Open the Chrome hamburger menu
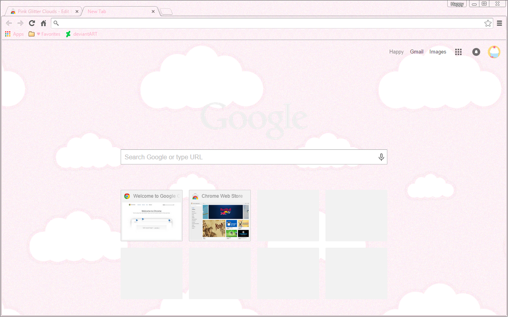 click(500, 23)
